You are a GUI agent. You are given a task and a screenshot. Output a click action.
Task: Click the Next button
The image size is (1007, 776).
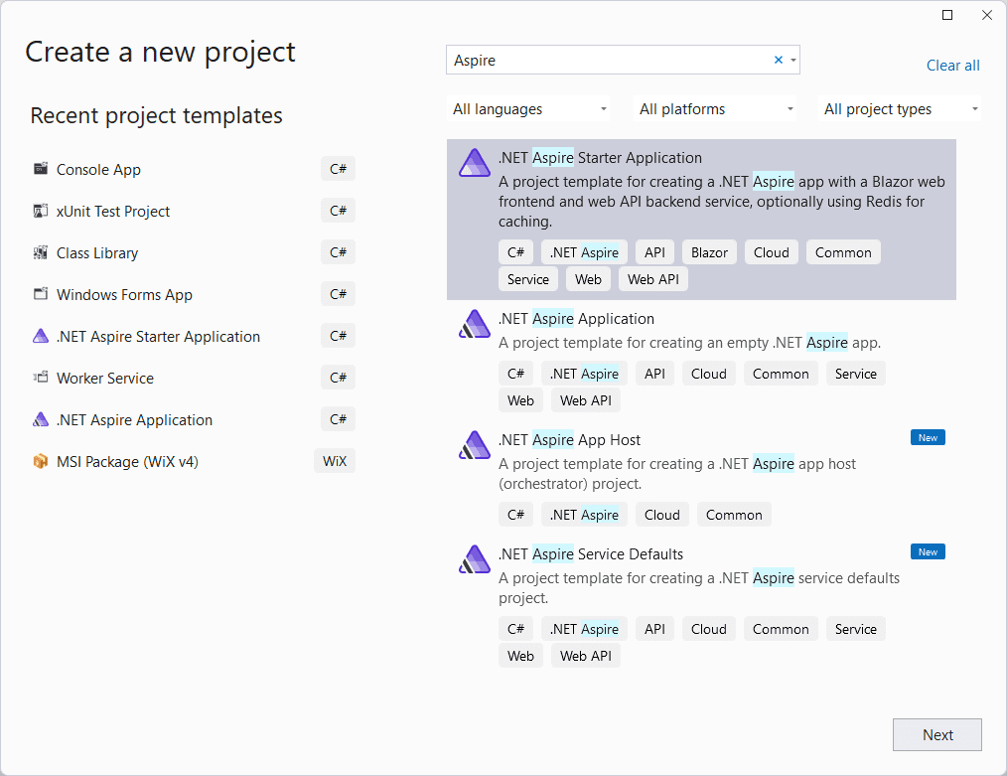pos(937,734)
